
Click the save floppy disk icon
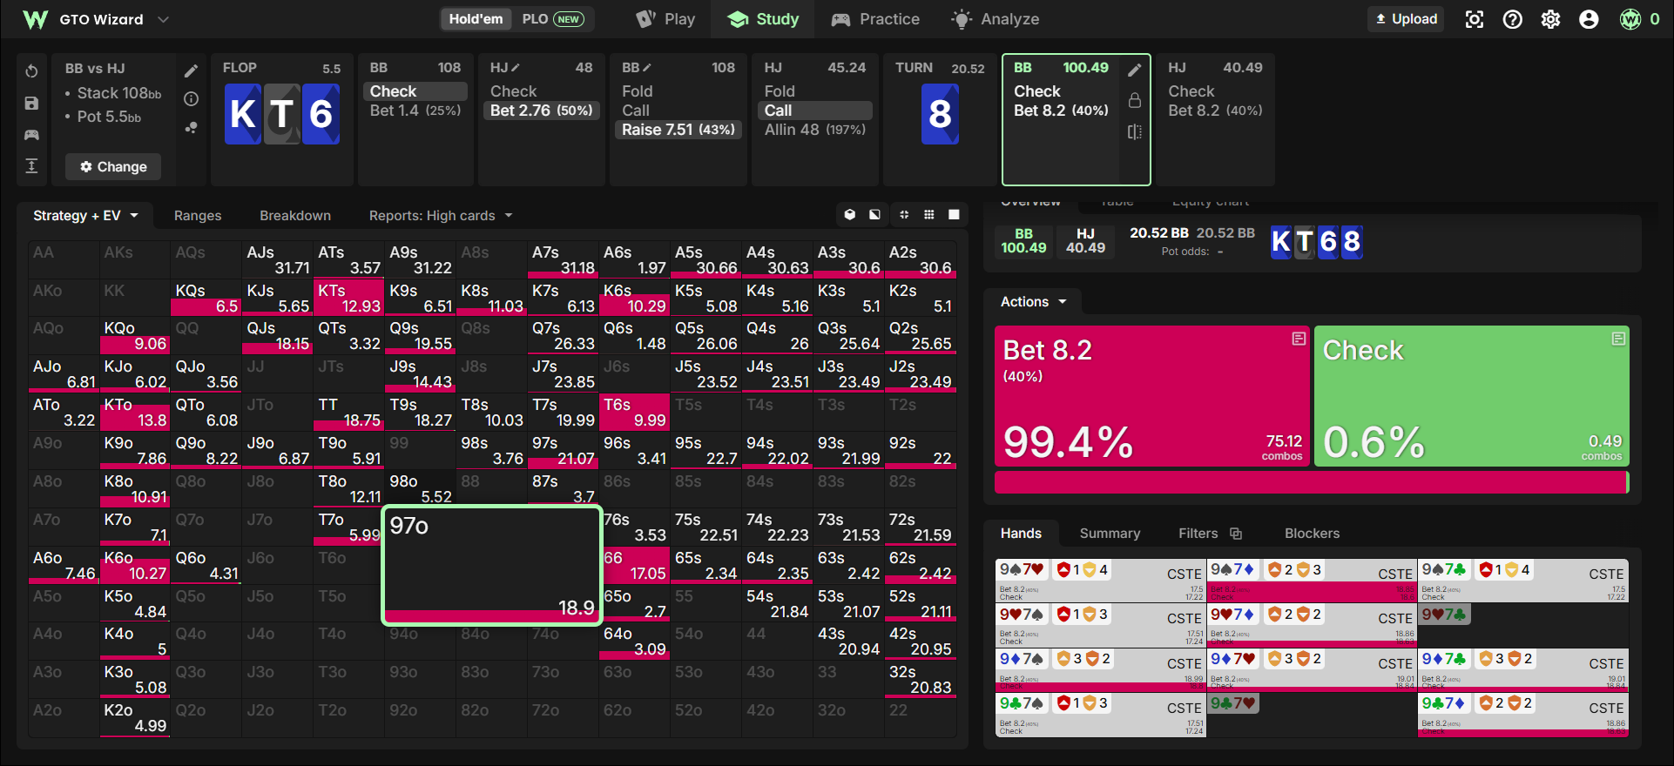(x=31, y=103)
